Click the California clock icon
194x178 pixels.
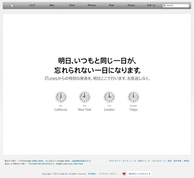(x=61, y=97)
